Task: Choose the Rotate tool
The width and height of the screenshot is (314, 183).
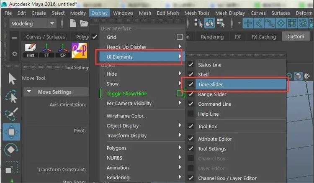Action: 11,149
